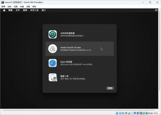Click the CPU virtualization features status icon

tap(141, 113)
